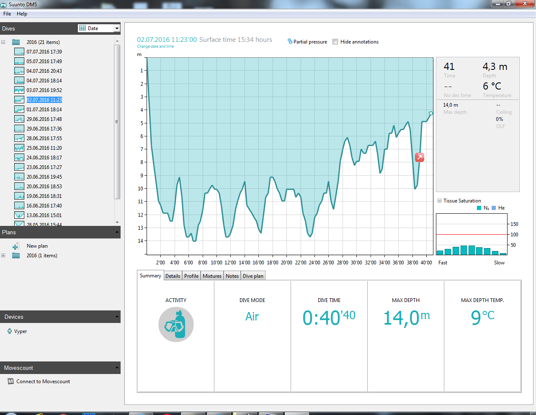
Task: Switch to the Mixtures tab
Action: pyautogui.click(x=212, y=276)
